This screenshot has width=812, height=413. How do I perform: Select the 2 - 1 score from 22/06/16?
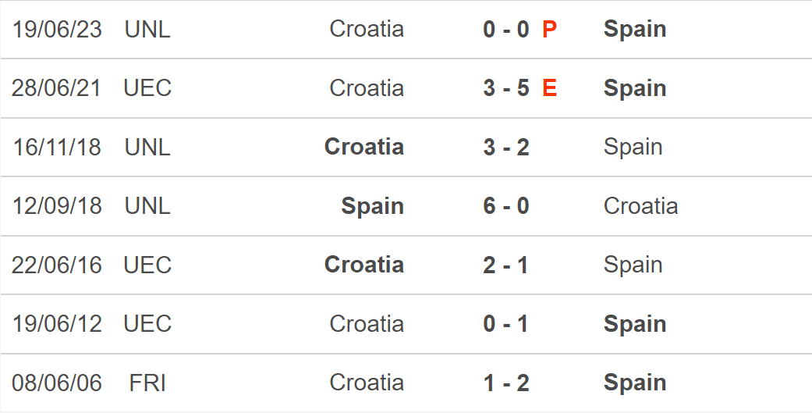tap(506, 265)
